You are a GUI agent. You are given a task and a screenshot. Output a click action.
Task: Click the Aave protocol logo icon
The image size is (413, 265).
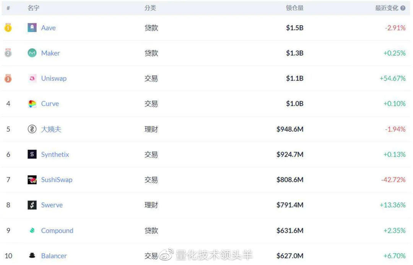(x=32, y=28)
